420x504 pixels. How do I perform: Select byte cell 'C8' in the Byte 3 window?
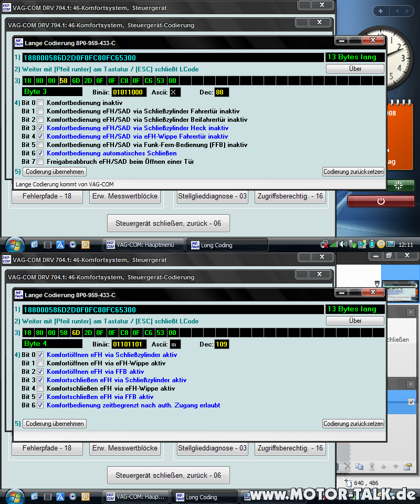pyautogui.click(x=124, y=81)
